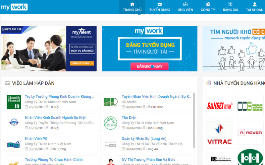Go to Ứng Viên section
This screenshot has width=265, height=165.
[185, 7]
